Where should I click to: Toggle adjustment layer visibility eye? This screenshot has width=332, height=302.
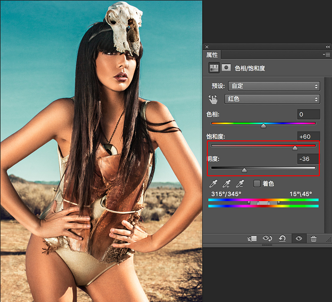(299, 239)
